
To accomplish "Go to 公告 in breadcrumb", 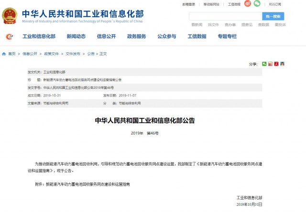I will 91,54.
